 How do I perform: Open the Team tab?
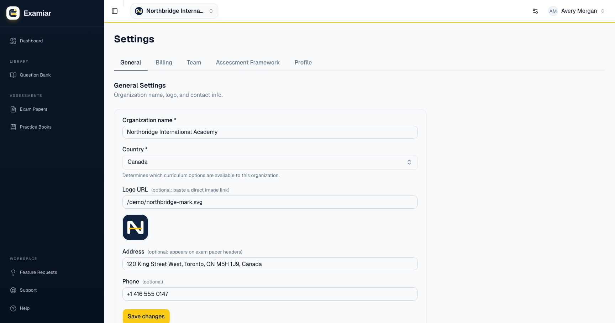click(x=194, y=63)
